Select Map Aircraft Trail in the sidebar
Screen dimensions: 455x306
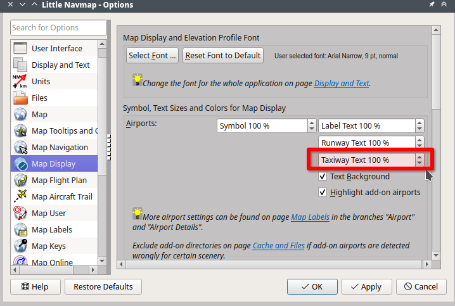55,196
